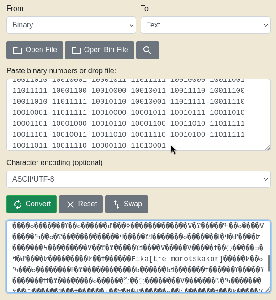This screenshot has width=276, height=300.
Task: Click the output textarea resize handle
Action: (x=268, y=290)
